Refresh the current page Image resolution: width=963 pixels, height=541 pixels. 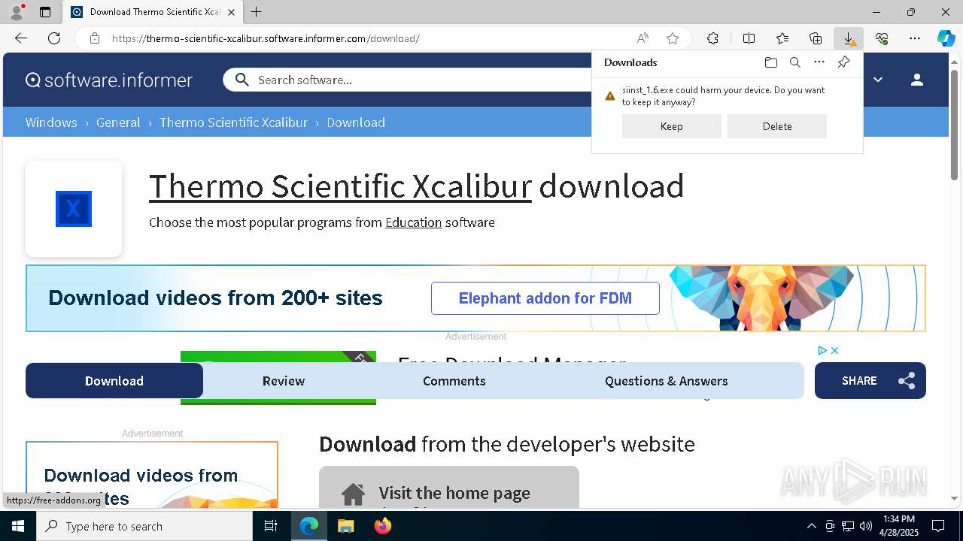click(54, 38)
